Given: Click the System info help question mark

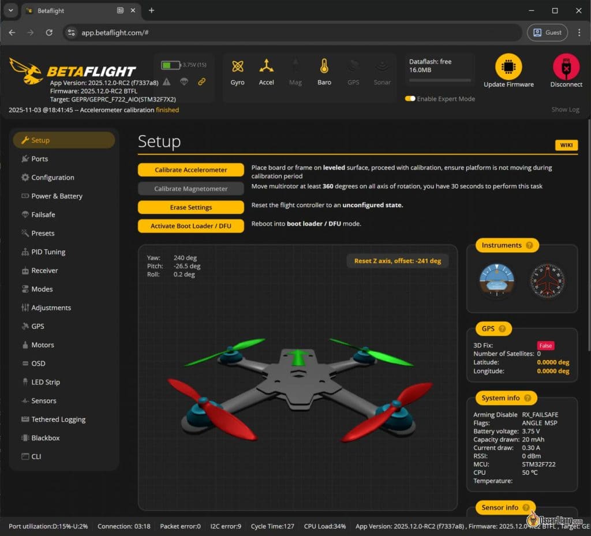Looking at the screenshot, I should pos(528,398).
